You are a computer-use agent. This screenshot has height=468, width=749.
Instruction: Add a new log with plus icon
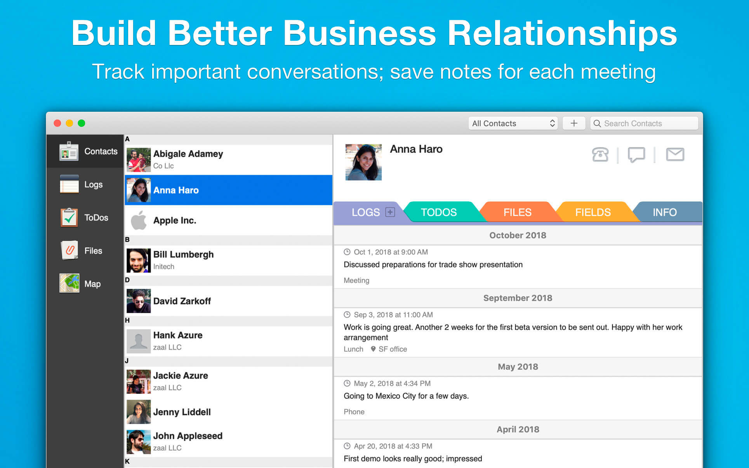click(390, 212)
